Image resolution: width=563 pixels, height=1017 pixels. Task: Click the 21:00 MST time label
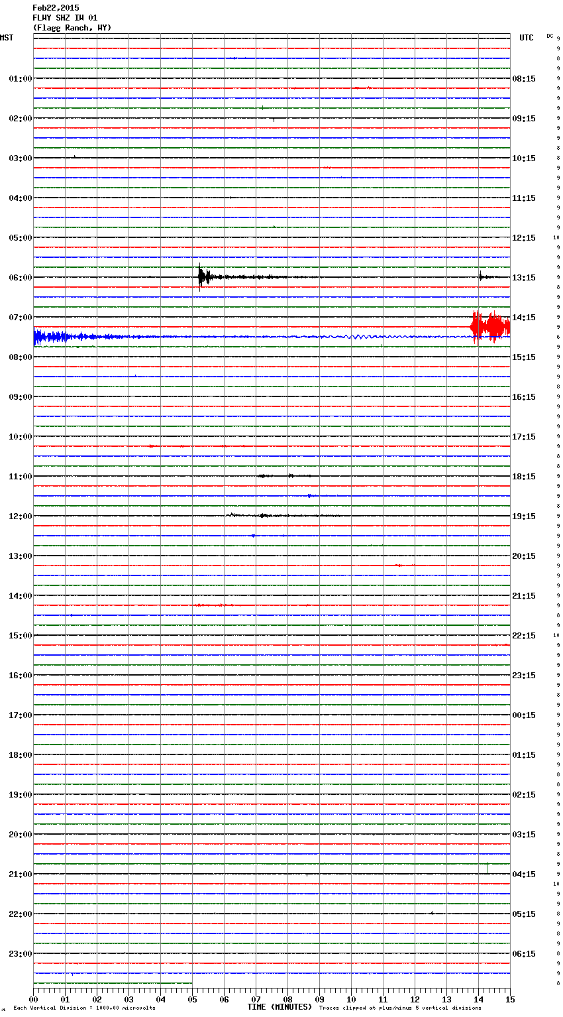(x=21, y=874)
